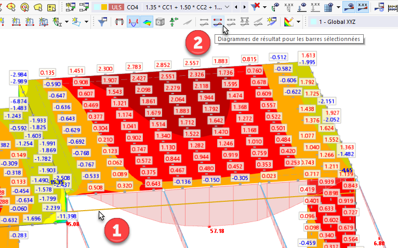
Task: Click the yellow load case swatch
Action: [x=104, y=7]
